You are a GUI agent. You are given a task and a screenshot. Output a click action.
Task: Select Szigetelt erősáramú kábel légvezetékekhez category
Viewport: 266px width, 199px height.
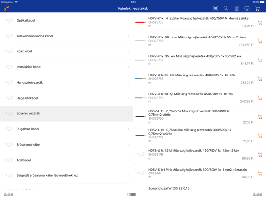tap(66, 175)
